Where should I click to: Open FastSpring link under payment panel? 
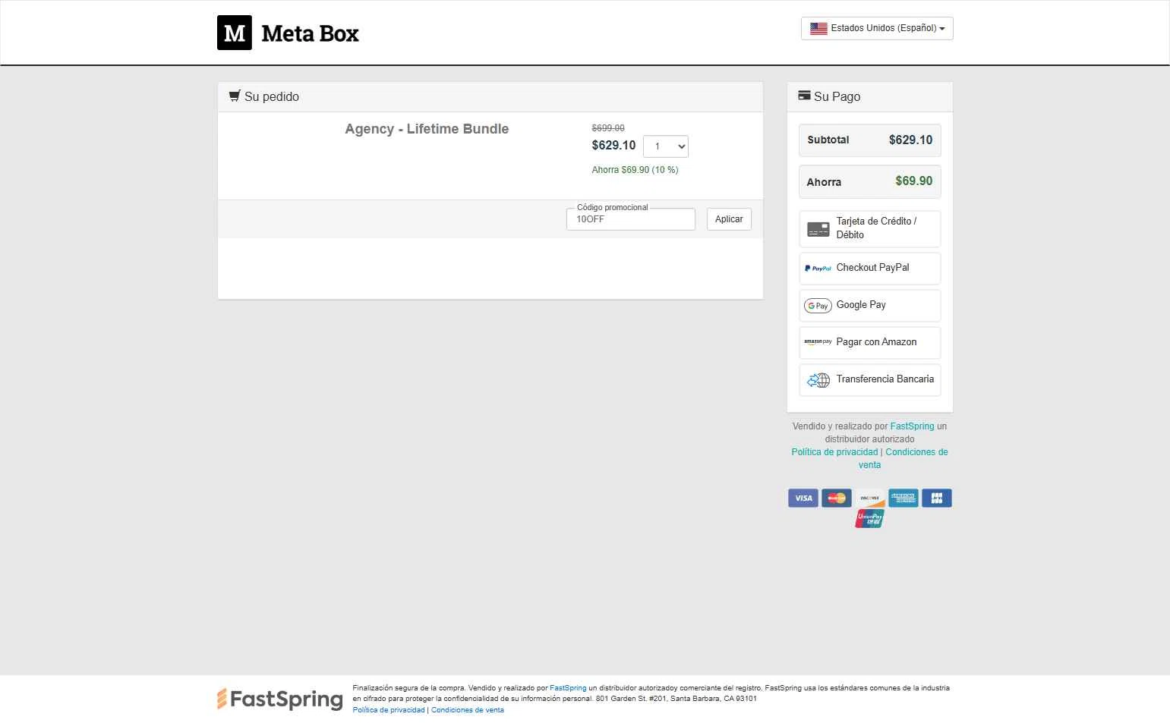(x=912, y=426)
